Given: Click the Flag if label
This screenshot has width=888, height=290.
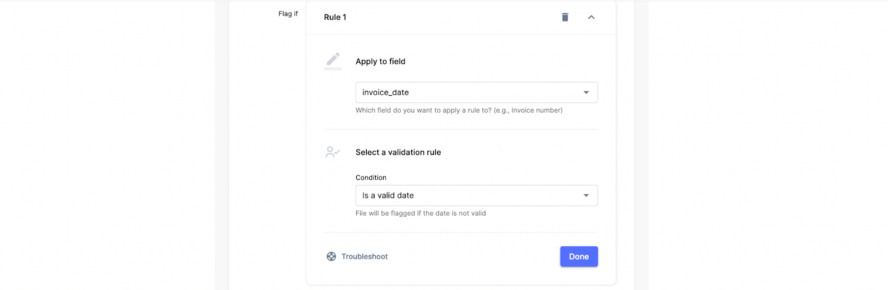Looking at the screenshot, I should tap(288, 14).
